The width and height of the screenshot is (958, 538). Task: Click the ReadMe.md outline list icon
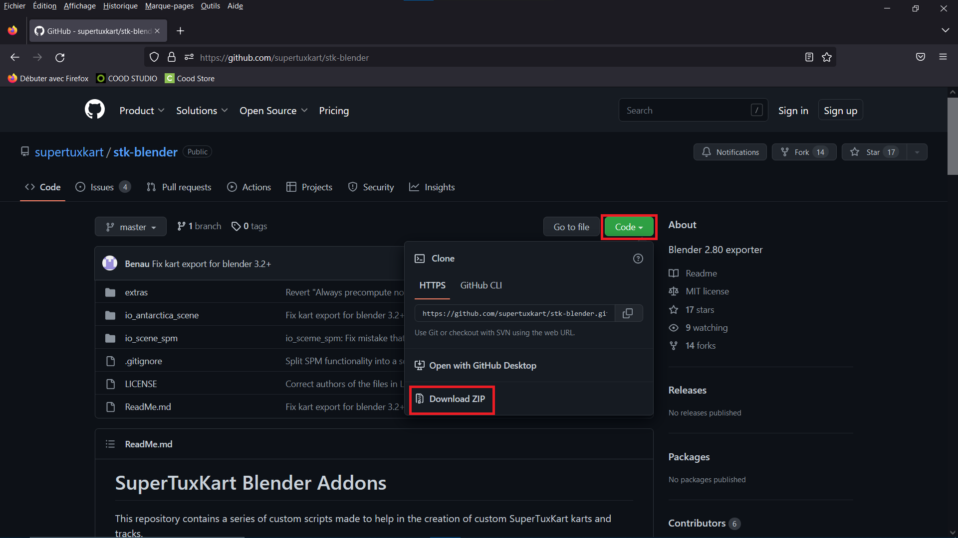pyautogui.click(x=110, y=444)
